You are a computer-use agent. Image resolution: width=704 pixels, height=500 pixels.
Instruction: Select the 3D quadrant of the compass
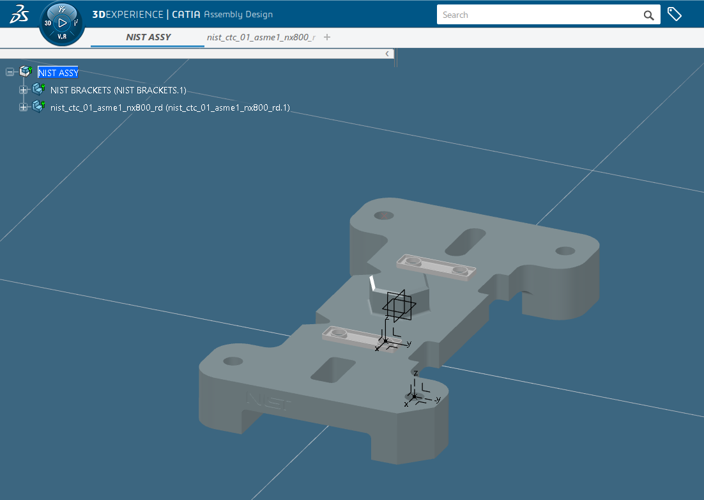(x=47, y=23)
